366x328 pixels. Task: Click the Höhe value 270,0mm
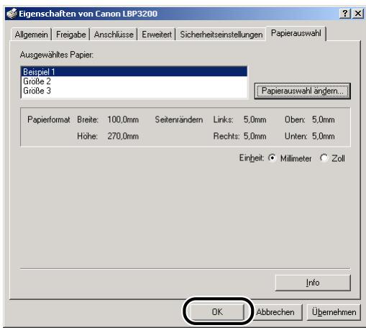point(123,136)
